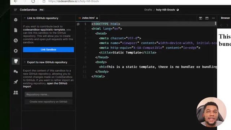Open the CodeSandbox hamburger menu
231x130 pixels.
15,10
